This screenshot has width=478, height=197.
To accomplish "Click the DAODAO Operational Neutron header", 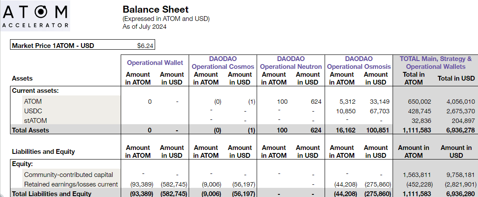I will pos(291,63).
